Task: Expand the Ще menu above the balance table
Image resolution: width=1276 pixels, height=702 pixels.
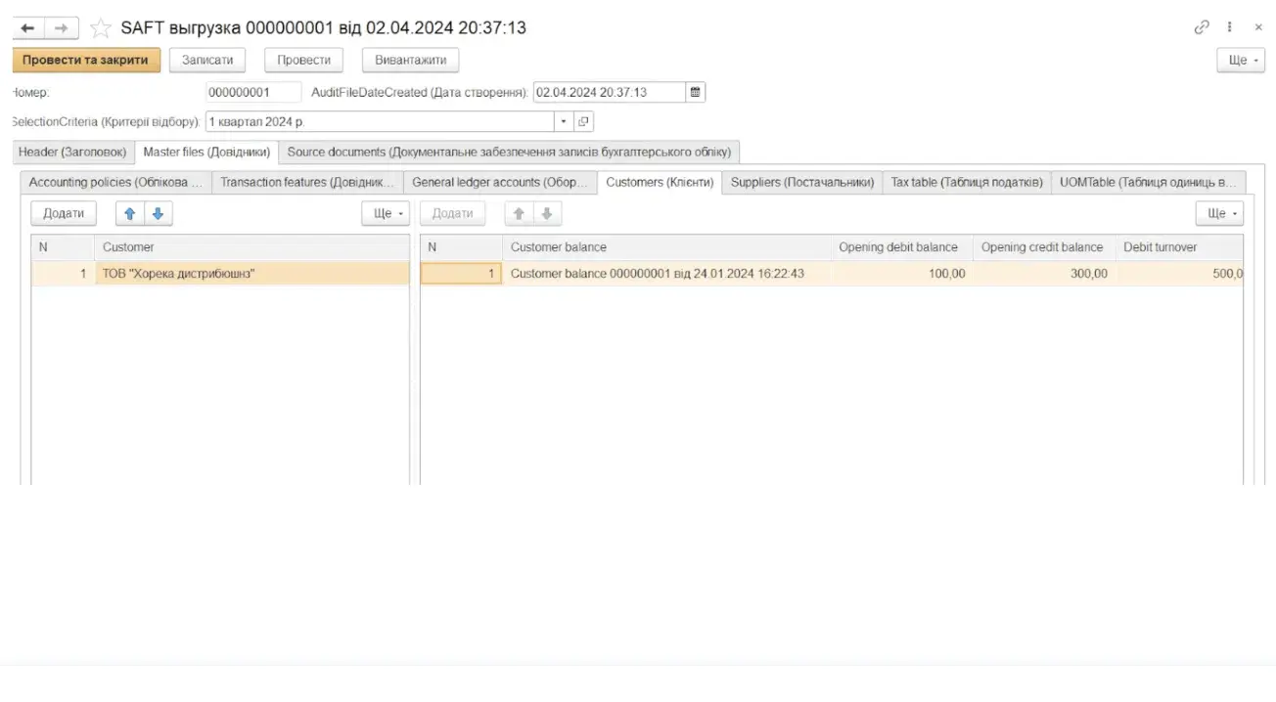Action: point(1219,213)
